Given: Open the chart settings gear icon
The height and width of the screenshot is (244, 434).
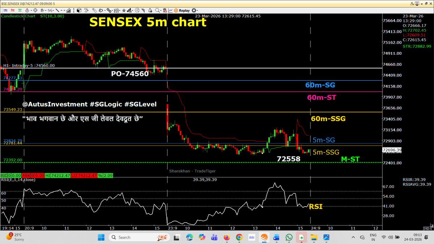Looking at the screenshot, I should click(x=193, y=10).
